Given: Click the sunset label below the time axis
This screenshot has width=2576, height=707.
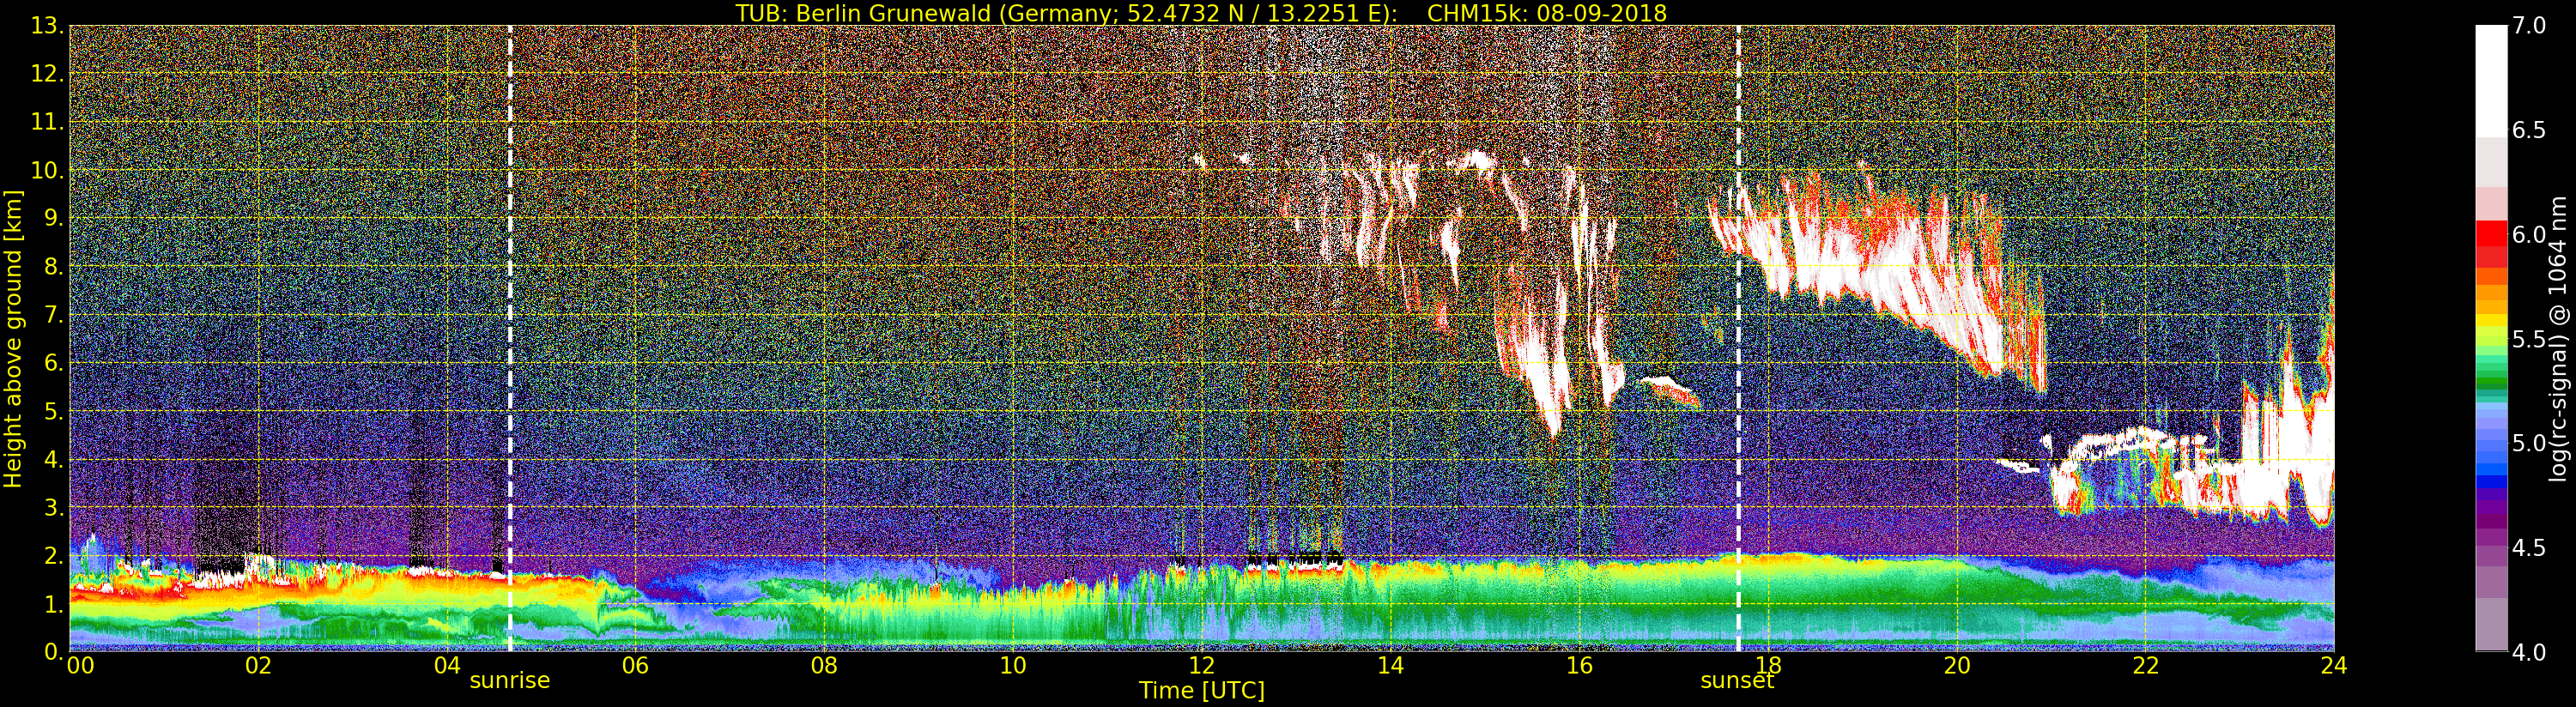Looking at the screenshot, I should [x=1737, y=681].
